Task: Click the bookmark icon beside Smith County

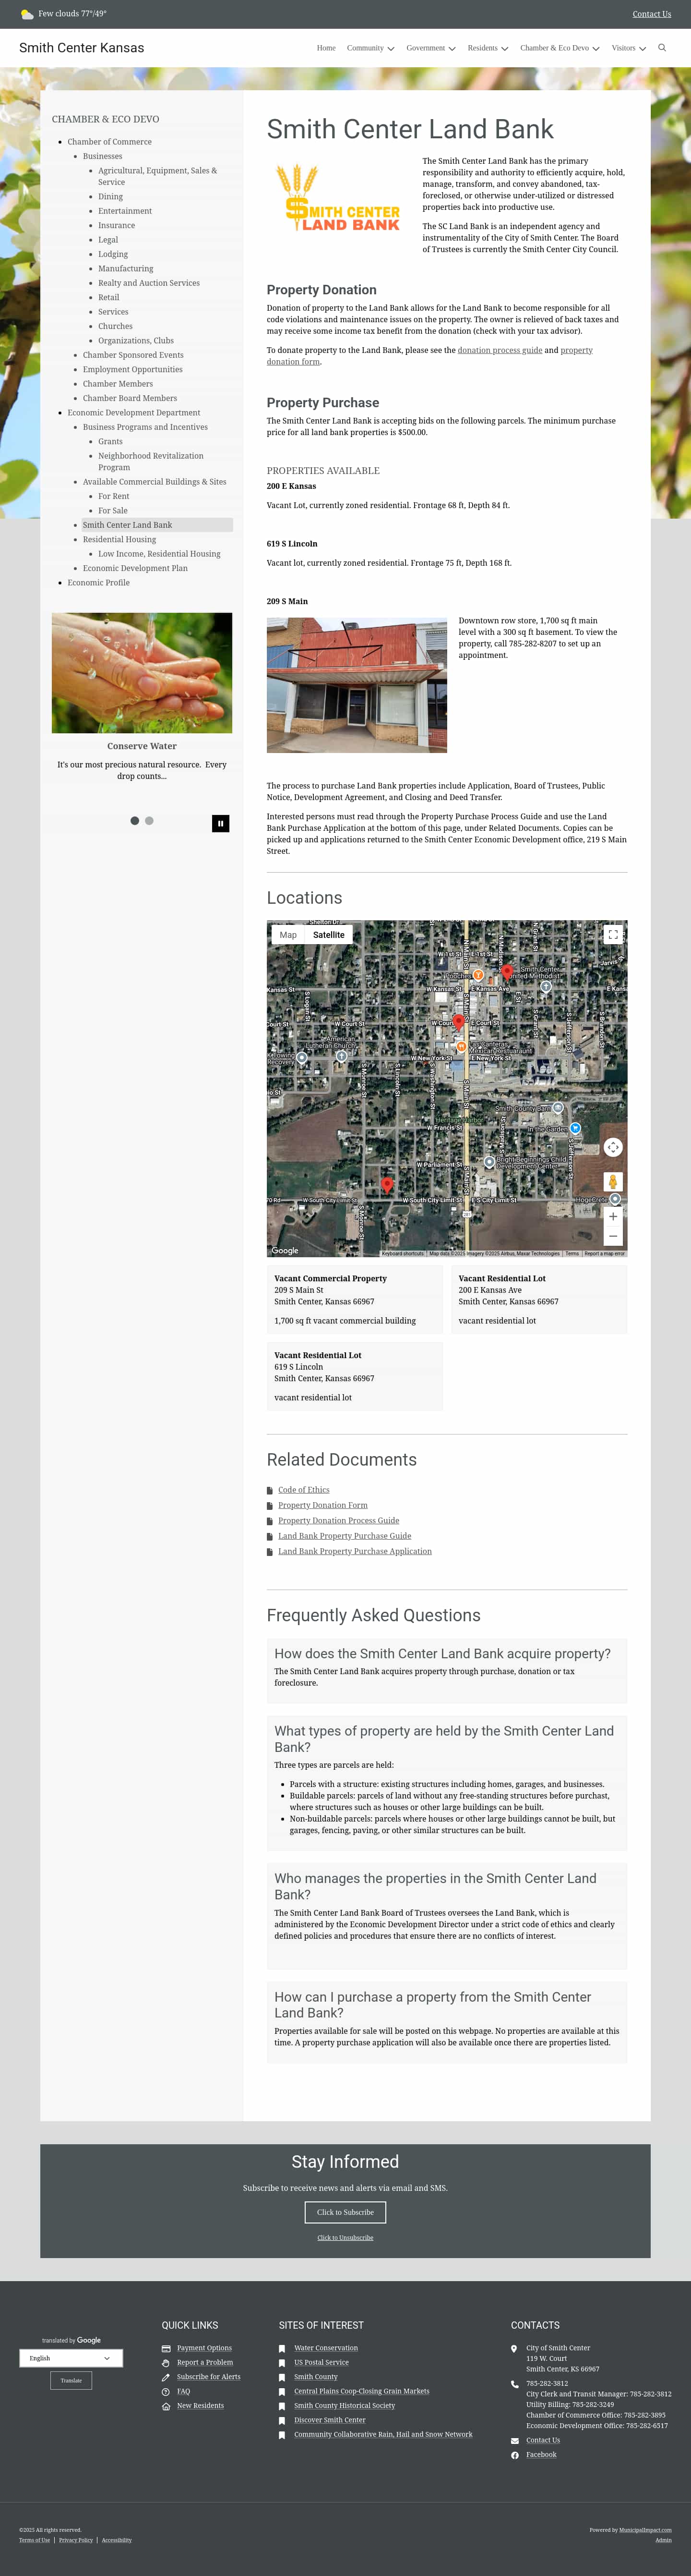Action: (x=282, y=2377)
